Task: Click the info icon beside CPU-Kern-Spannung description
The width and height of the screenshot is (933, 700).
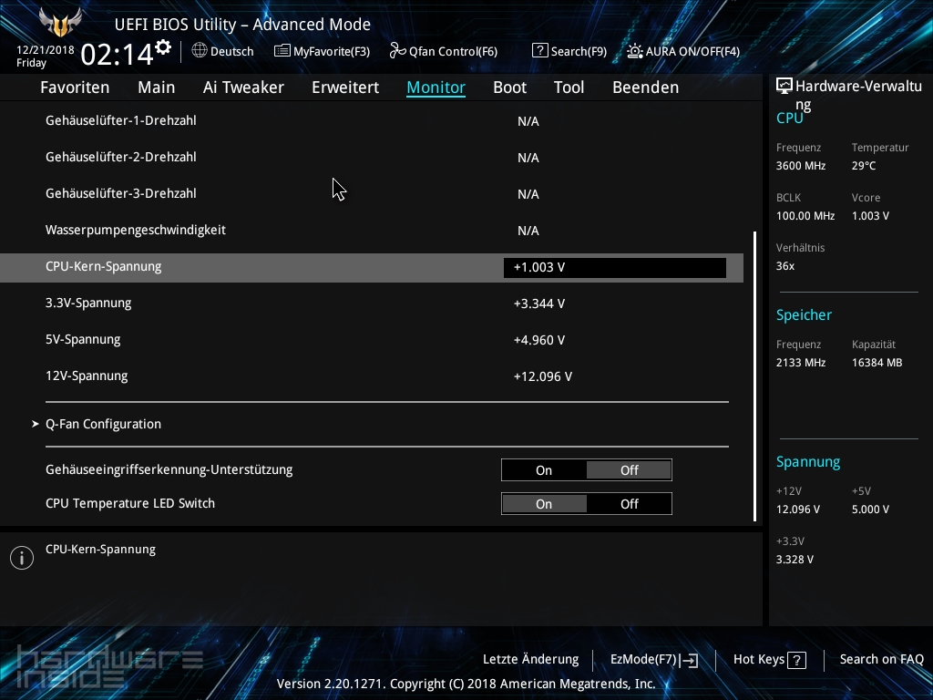Action: pyautogui.click(x=21, y=557)
